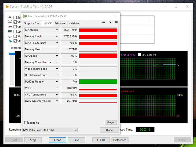The width and height of the screenshot is (196, 147).
Task: Click the 0.8750 V VDDC value
Action: pyautogui.click(x=69, y=88)
